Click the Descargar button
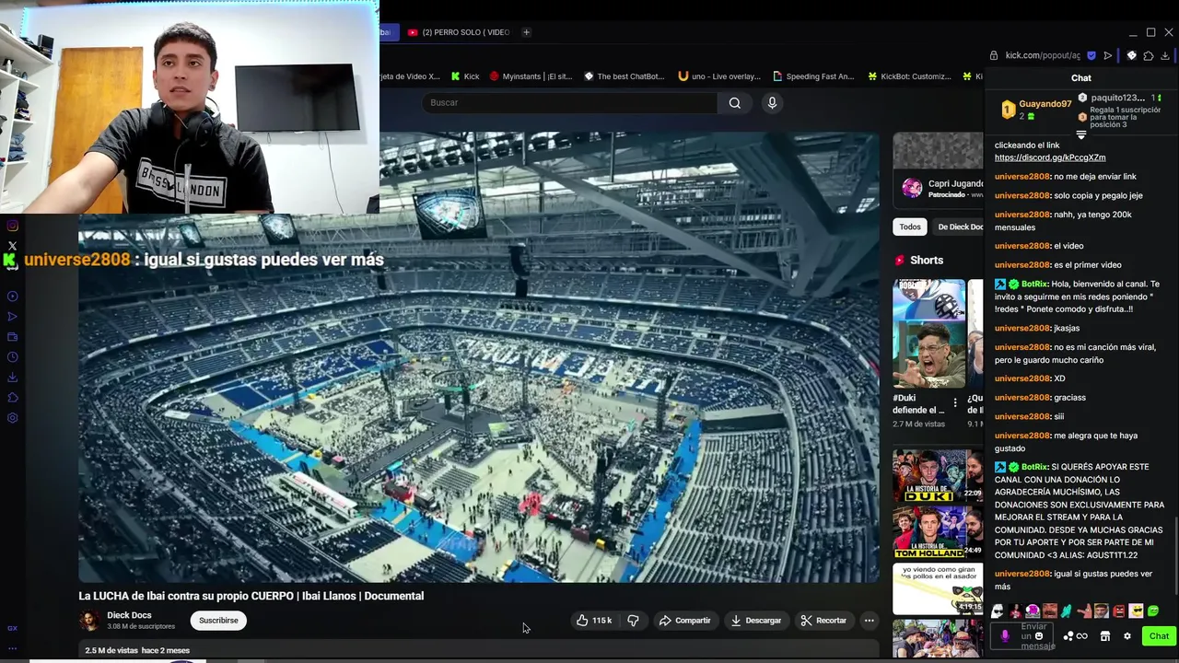Viewport: 1179px width, 663px height. [755, 621]
